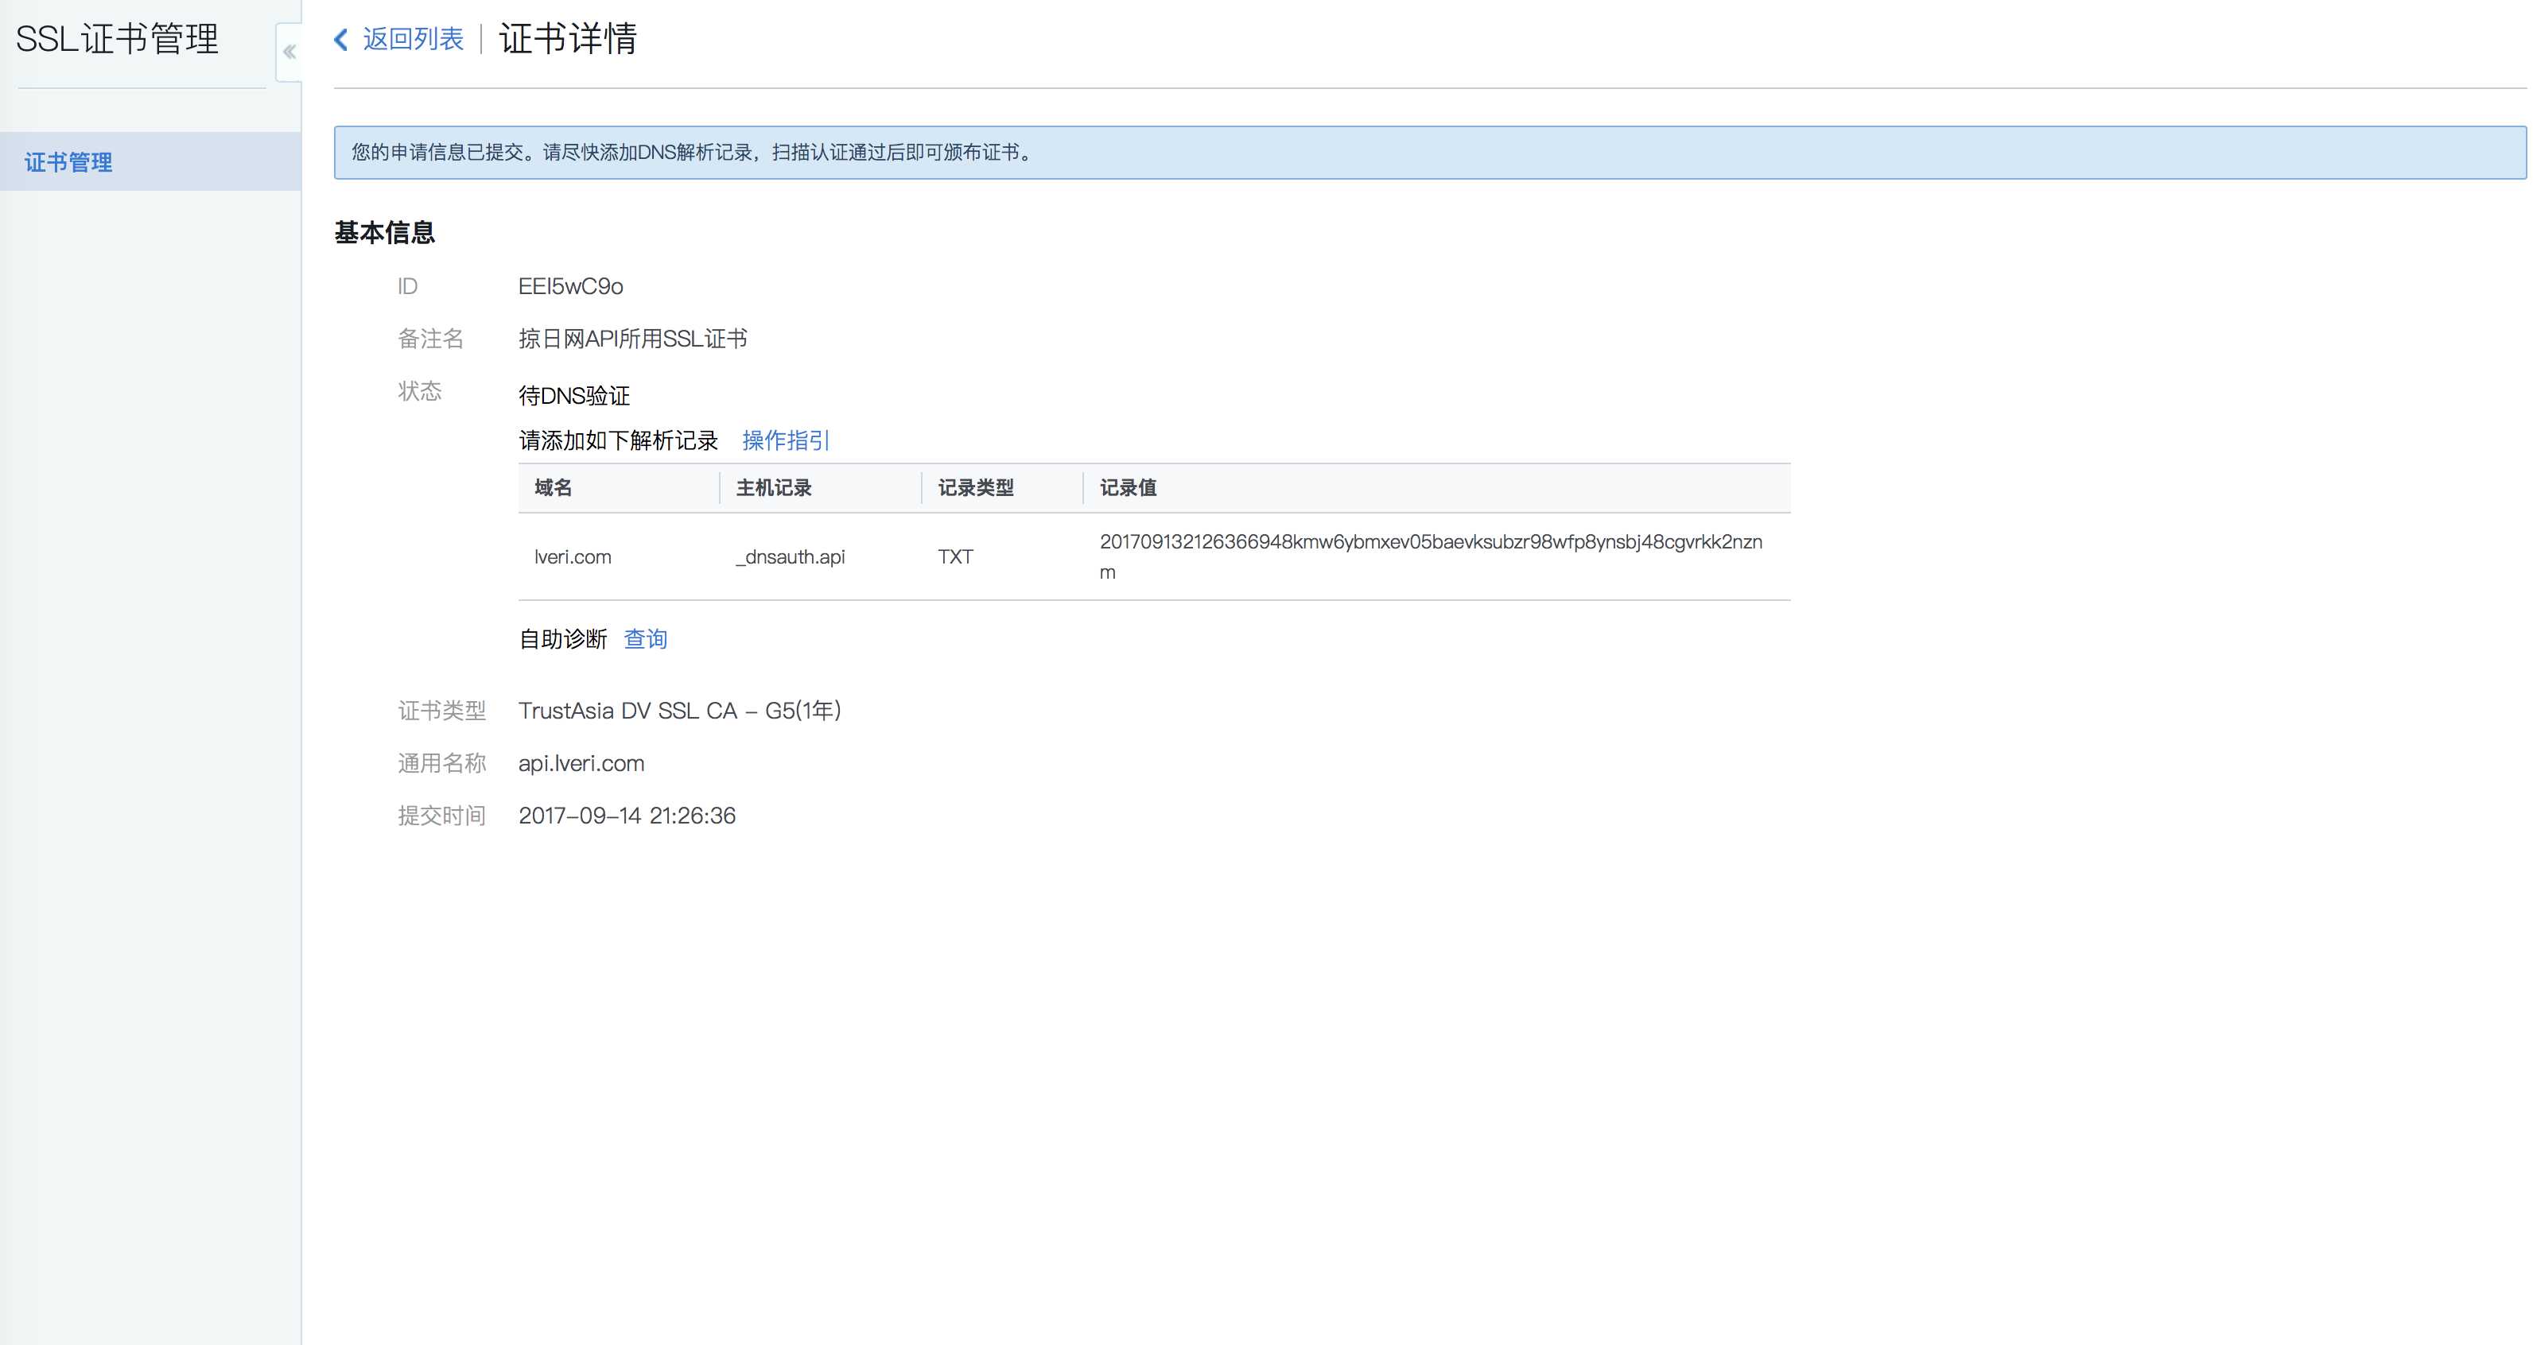Click the back chevron arrow icon
The height and width of the screenshot is (1345, 2537).
coord(342,40)
